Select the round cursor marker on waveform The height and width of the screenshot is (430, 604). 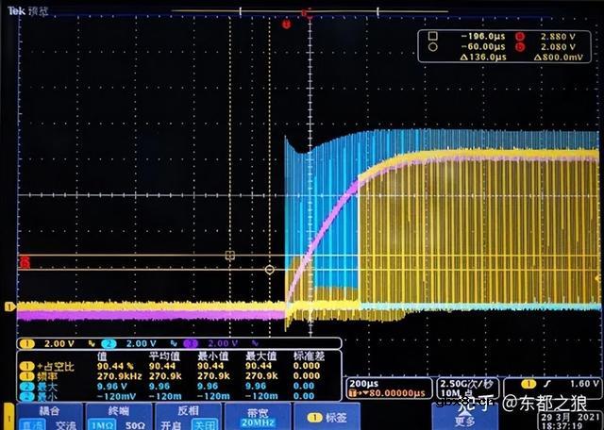pos(270,270)
